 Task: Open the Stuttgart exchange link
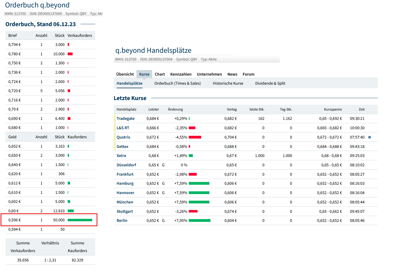coord(125,211)
